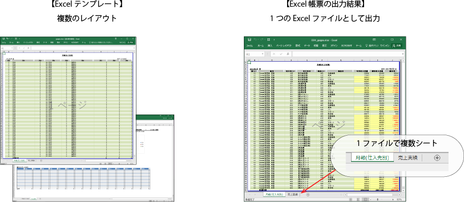Image resolution: width=464 pixels, height=202 pixels.
Task: Switch to ホーム tab in output Excel window
Action: (x=261, y=46)
